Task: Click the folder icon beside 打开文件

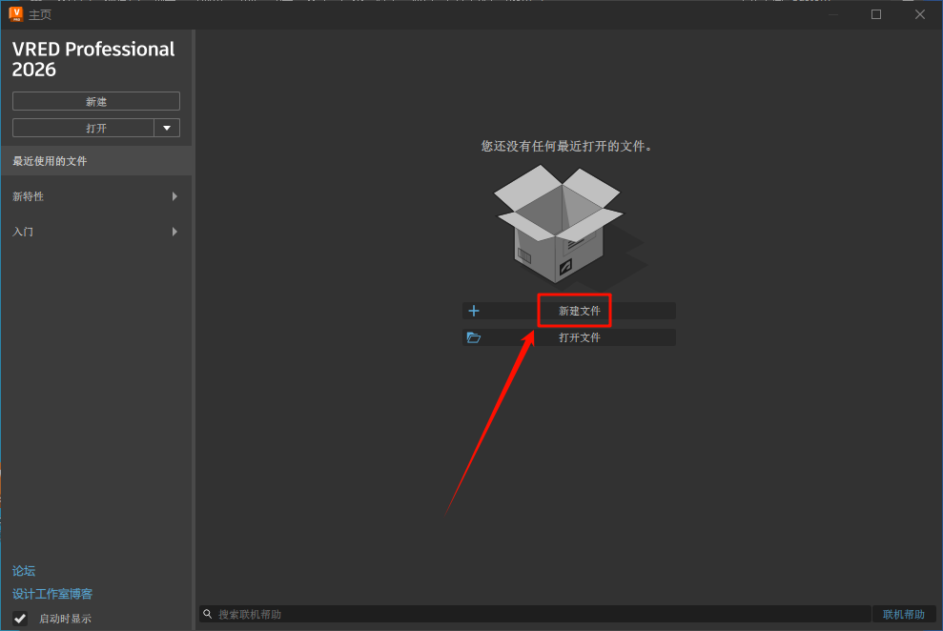Action: [474, 337]
